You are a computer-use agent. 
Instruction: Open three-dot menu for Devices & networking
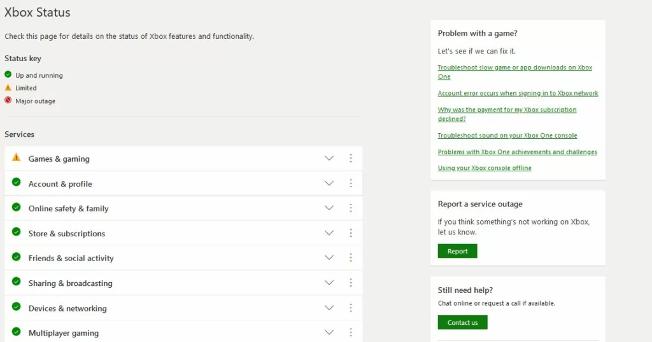click(x=351, y=308)
